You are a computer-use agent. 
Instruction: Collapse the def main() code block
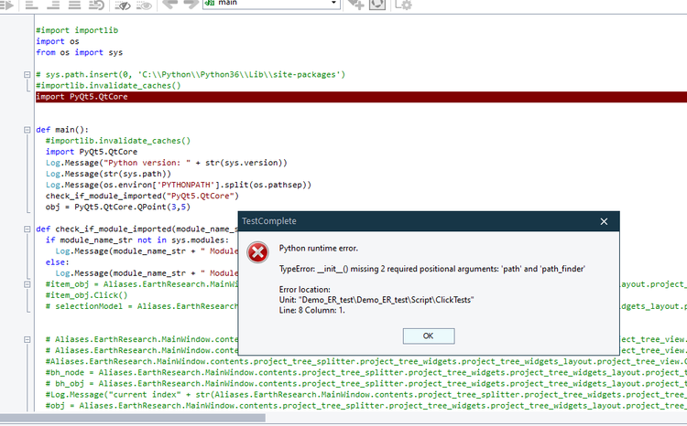pos(27,130)
